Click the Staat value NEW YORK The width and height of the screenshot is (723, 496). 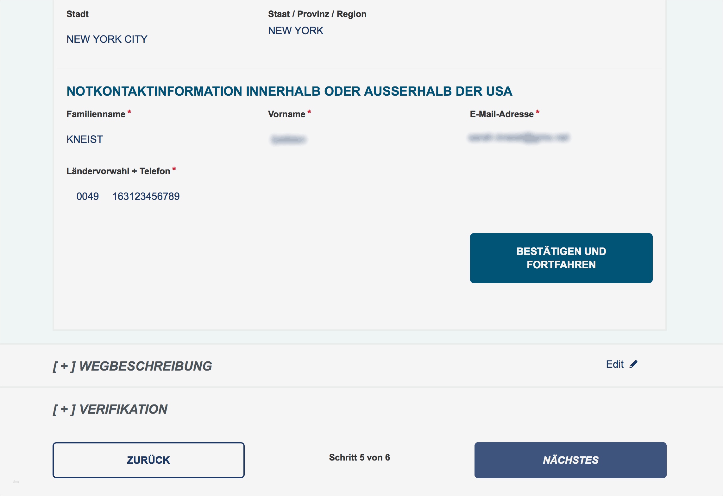(296, 31)
